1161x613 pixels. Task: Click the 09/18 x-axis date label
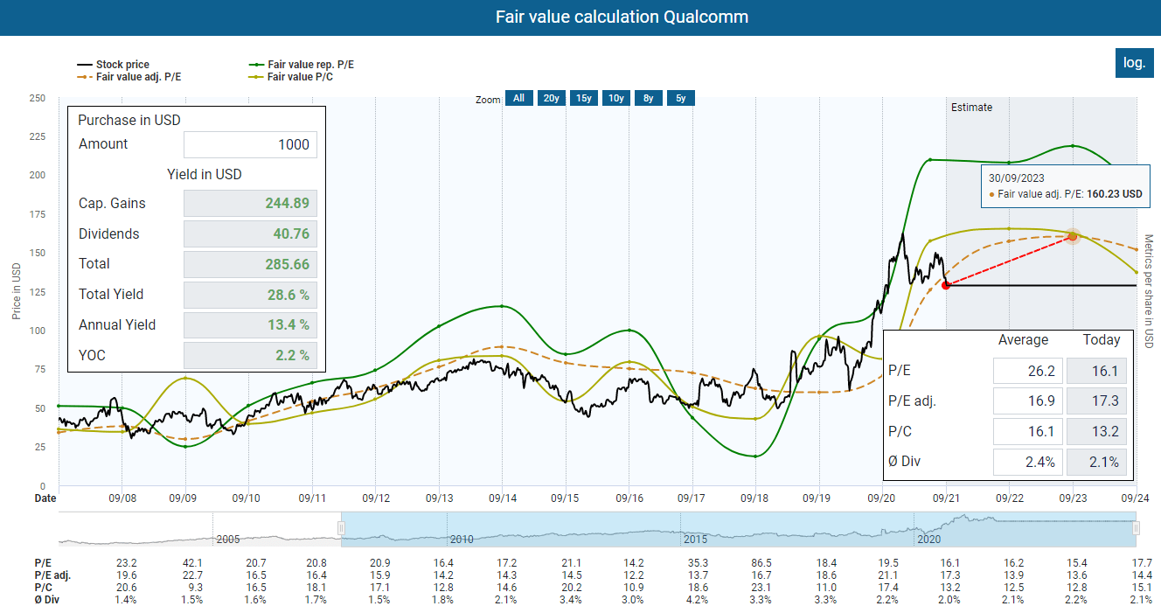(x=754, y=498)
